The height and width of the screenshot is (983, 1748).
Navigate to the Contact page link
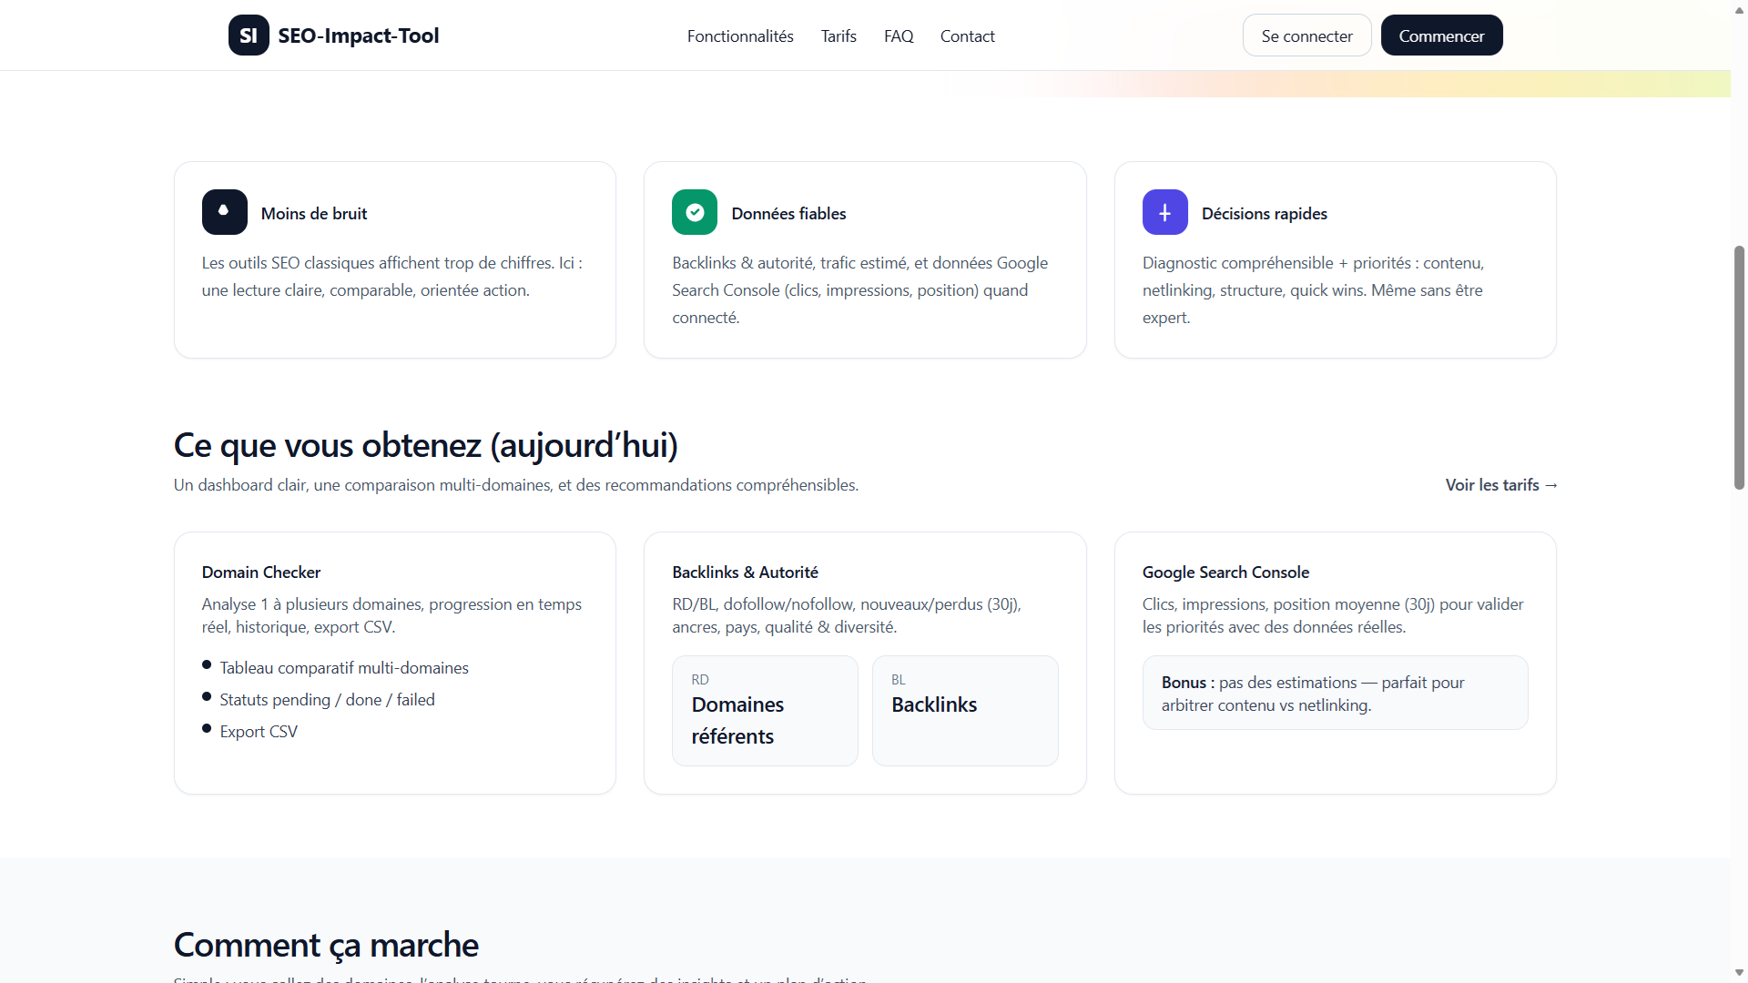pos(967,36)
